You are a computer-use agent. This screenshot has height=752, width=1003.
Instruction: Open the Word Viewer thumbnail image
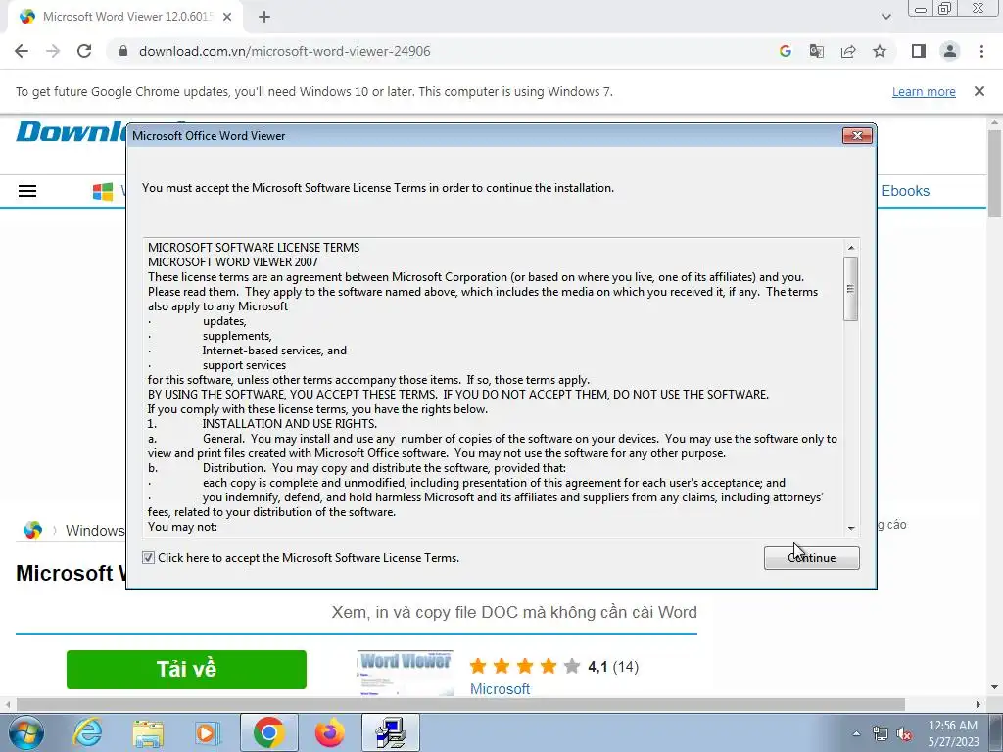[406, 673]
